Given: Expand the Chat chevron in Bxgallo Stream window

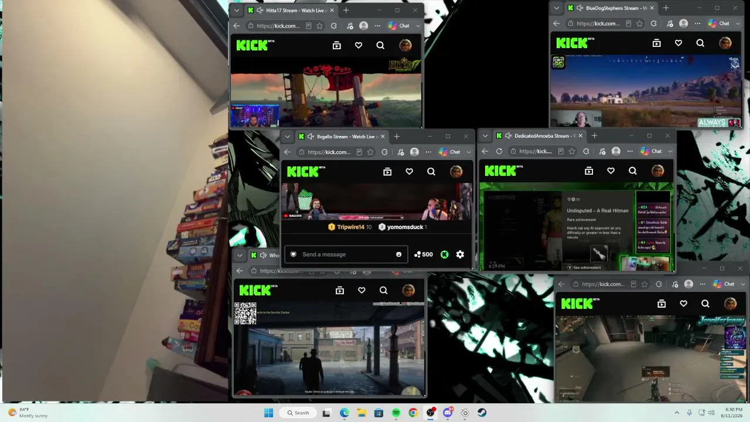Looking at the screenshot, I should 469,152.
